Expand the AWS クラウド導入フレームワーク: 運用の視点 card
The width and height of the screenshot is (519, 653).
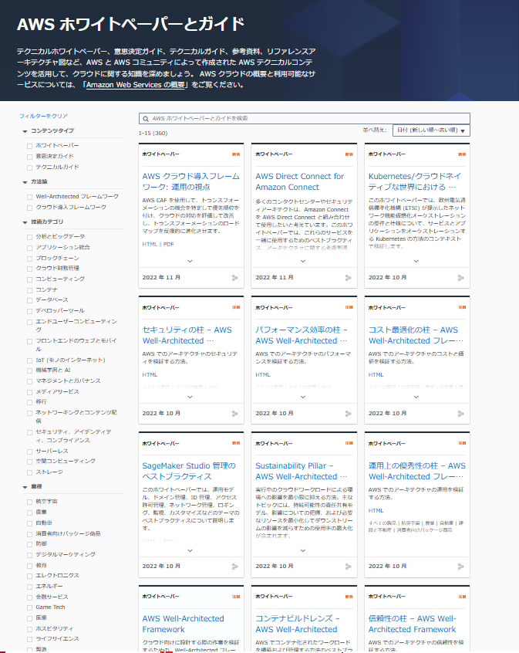click(x=190, y=261)
